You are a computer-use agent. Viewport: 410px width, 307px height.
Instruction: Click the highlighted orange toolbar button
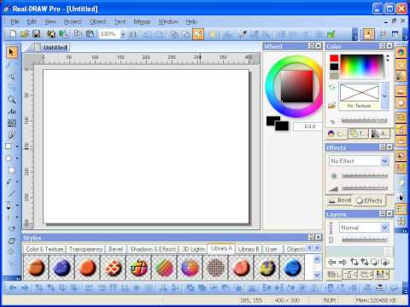(x=198, y=34)
